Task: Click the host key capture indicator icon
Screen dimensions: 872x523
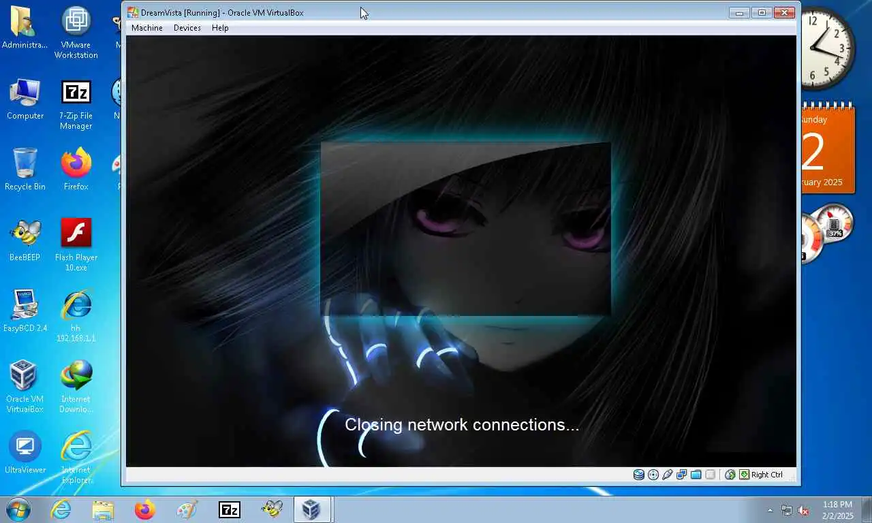Action: click(745, 475)
